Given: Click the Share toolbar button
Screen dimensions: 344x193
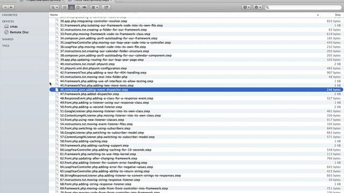Looking at the screenshot, I should [x=106, y=7].
